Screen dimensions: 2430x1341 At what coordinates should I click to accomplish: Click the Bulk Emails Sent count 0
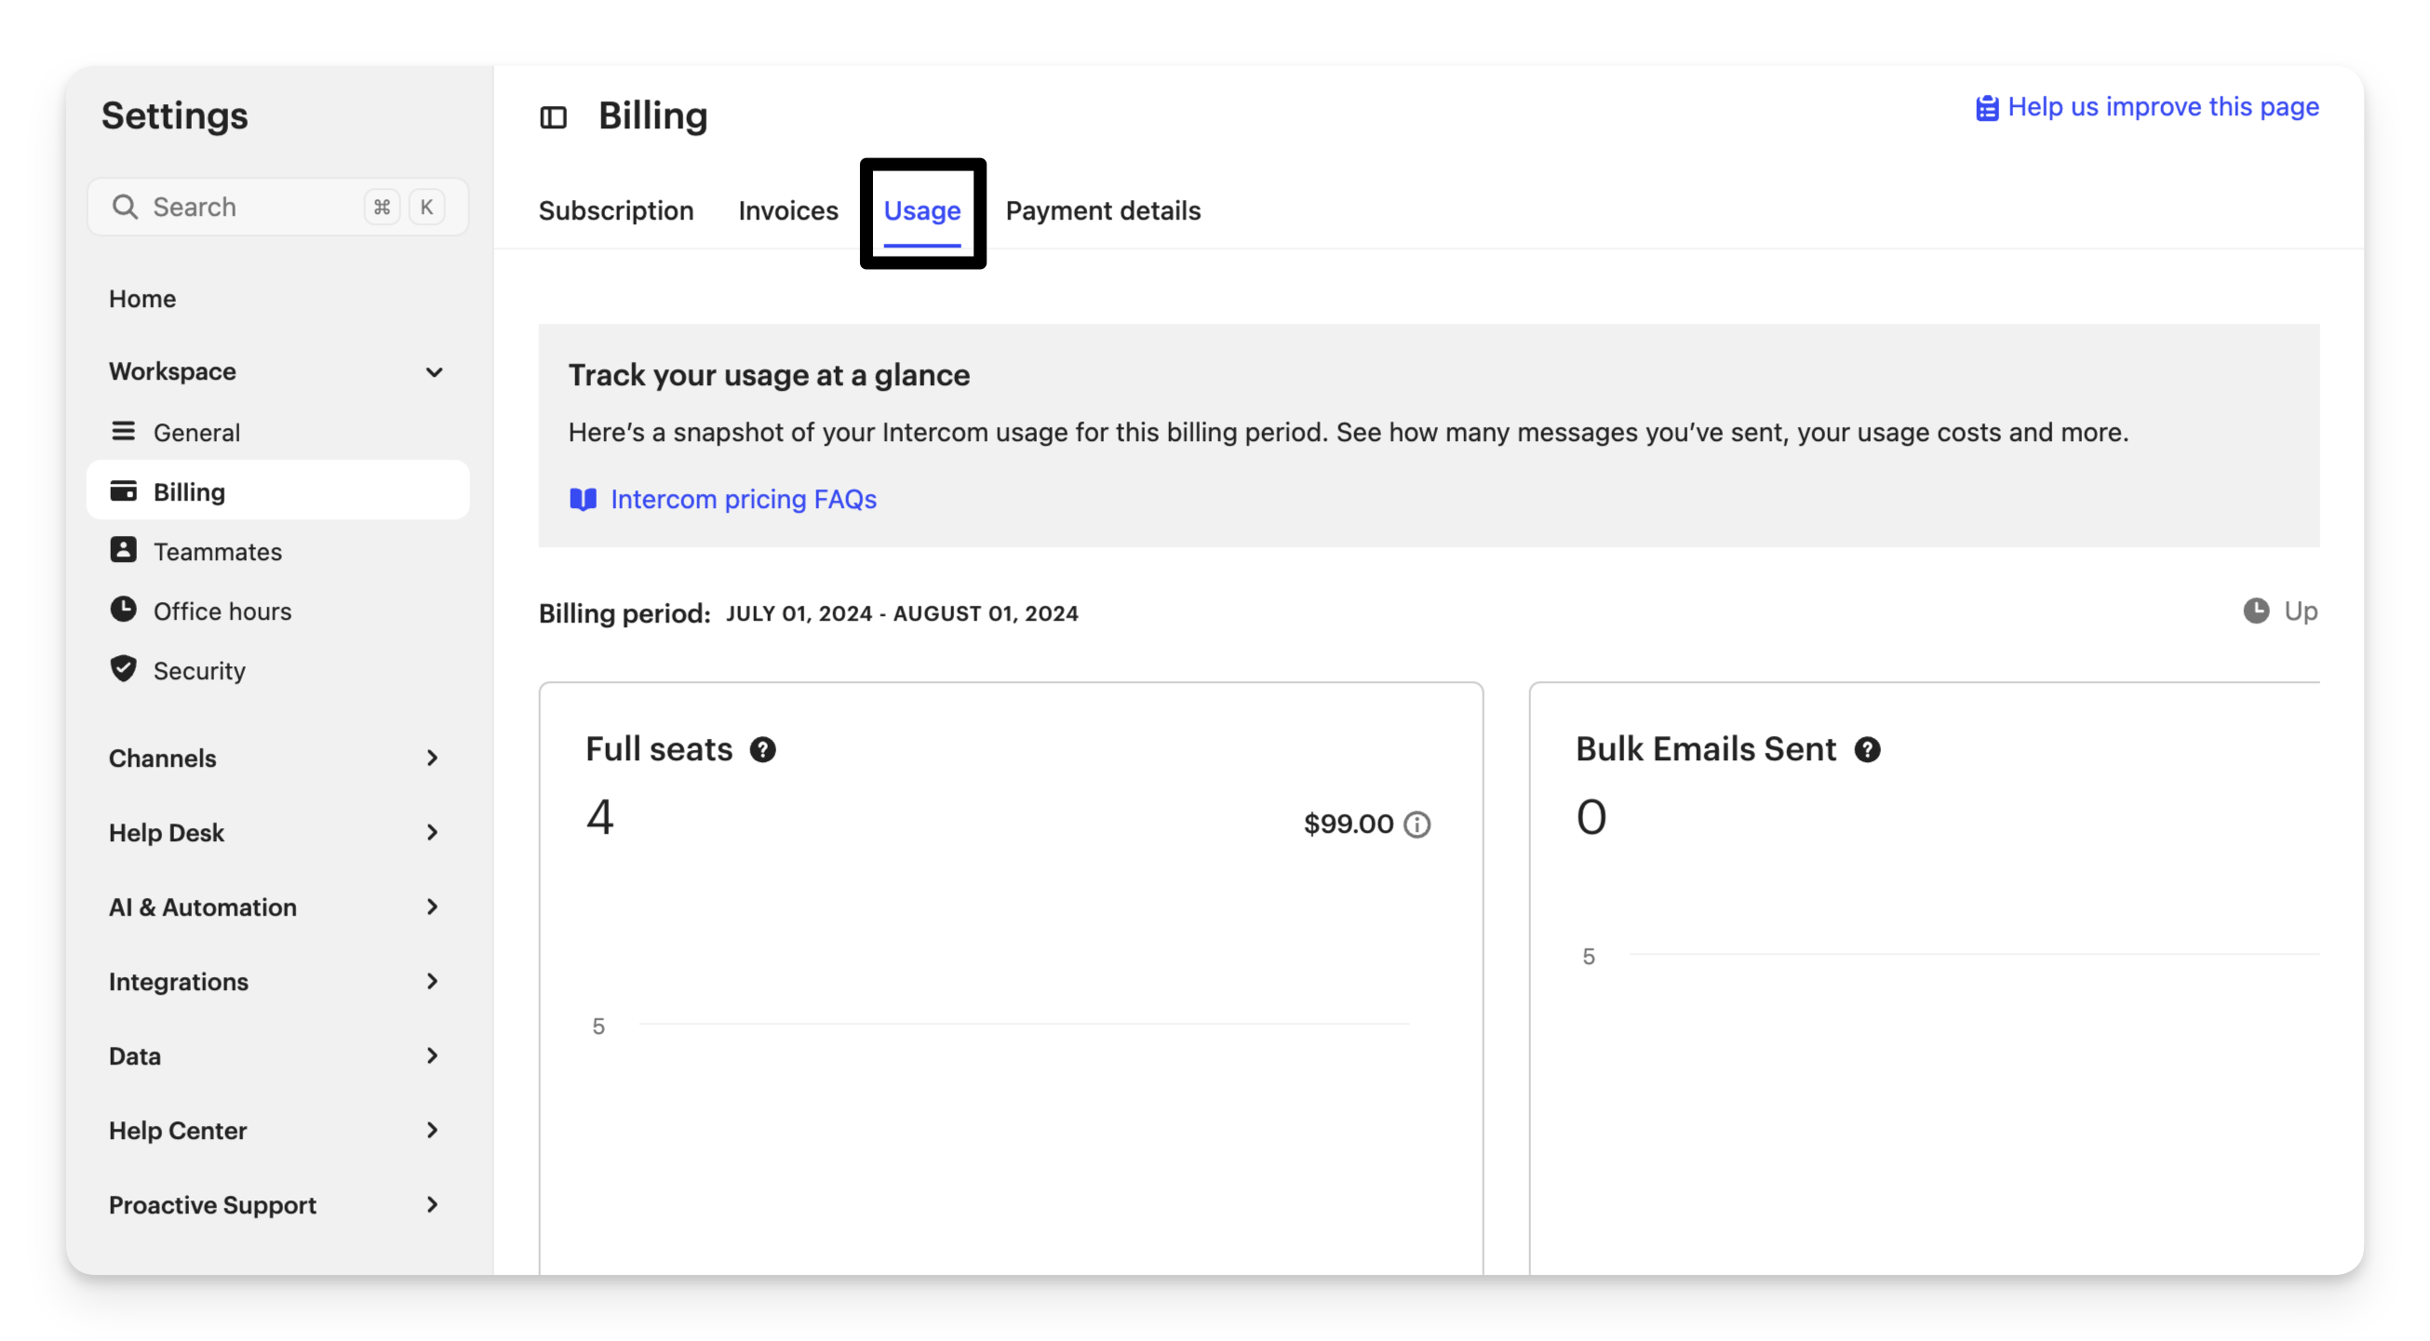click(x=1591, y=817)
